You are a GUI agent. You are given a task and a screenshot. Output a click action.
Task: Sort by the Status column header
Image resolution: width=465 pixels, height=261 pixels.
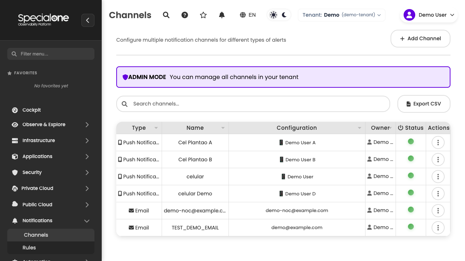[411, 128]
